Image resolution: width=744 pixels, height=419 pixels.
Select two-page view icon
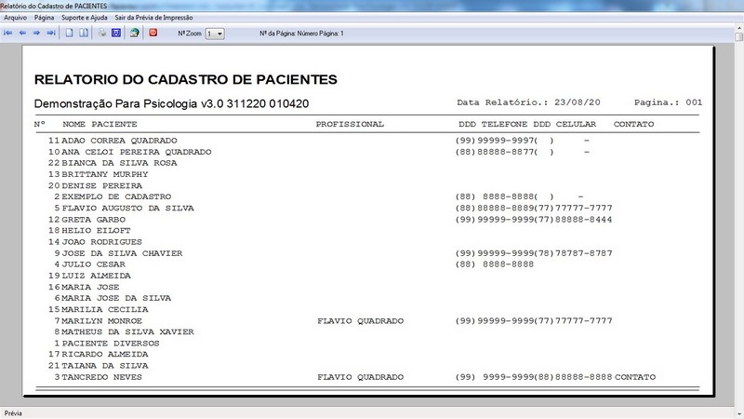(x=84, y=34)
